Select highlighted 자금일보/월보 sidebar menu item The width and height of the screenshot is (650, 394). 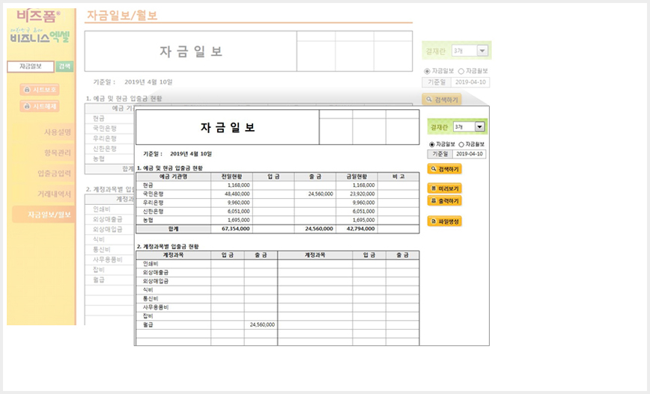point(43,215)
